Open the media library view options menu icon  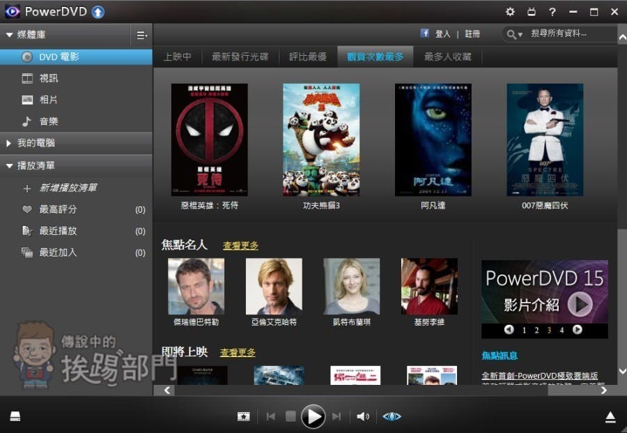pyautogui.click(x=141, y=36)
